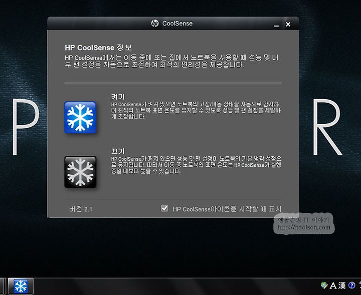
Task: Click the 漢 Hanja conversion tray icon
Action: 342,285
